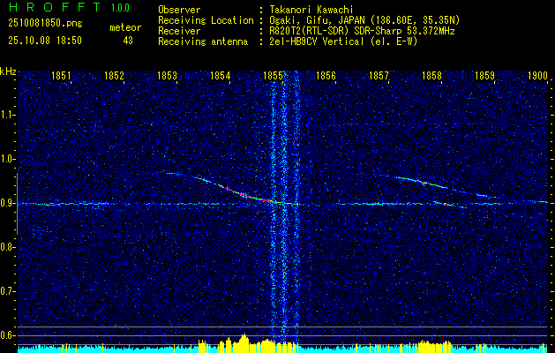
Task: Click the 'Observer' field label
Action: pos(179,10)
